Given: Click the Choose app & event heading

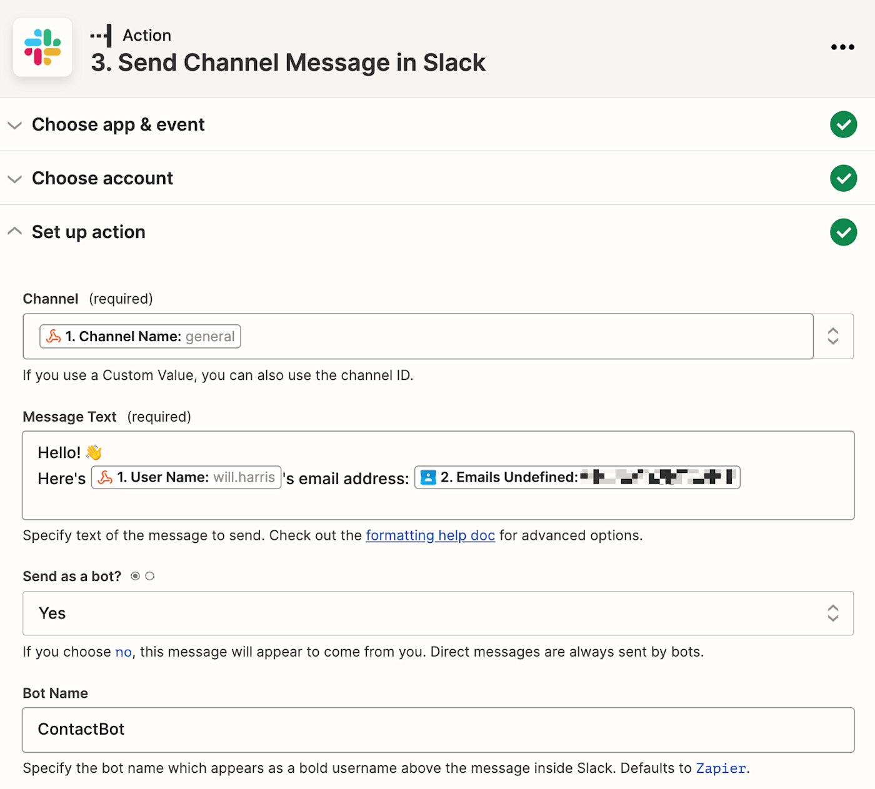Looking at the screenshot, I should 118,124.
